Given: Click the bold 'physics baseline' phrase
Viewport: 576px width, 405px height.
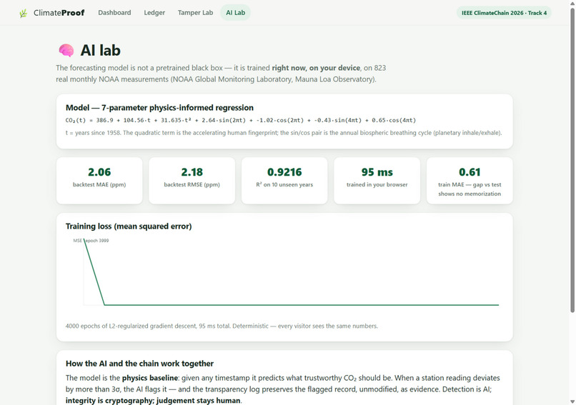Looking at the screenshot, I should [x=150, y=378].
